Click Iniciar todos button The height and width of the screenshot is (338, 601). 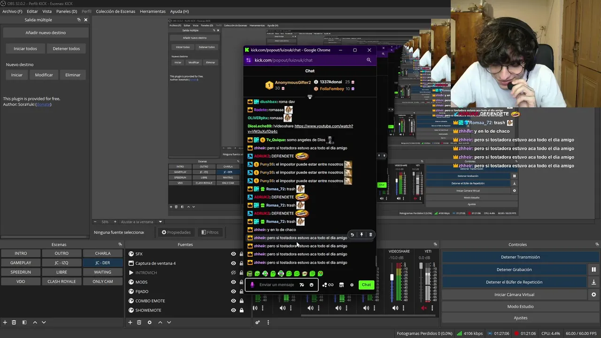pos(25,49)
